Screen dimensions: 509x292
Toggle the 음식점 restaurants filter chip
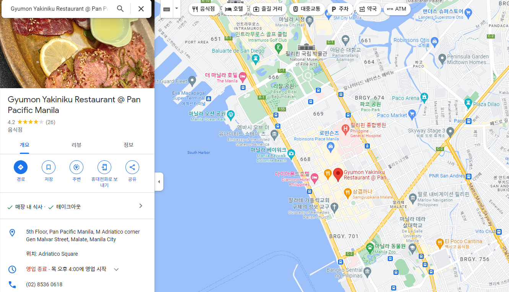204,9
